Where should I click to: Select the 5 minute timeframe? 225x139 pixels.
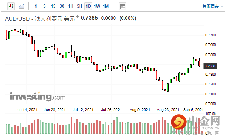(x=44, y=6)
